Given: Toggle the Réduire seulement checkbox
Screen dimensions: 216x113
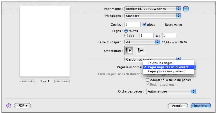Looking at the screenshot, I should [148, 84].
